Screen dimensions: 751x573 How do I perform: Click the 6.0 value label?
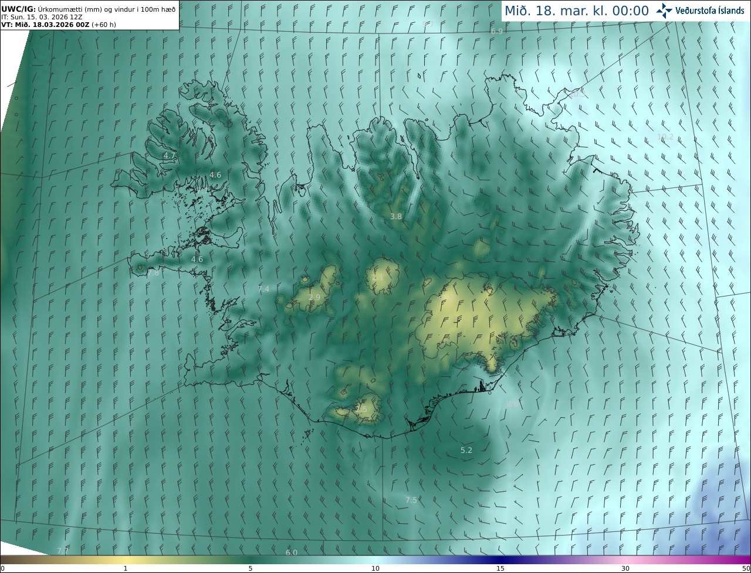click(292, 552)
